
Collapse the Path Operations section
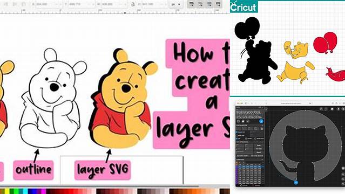262,142
